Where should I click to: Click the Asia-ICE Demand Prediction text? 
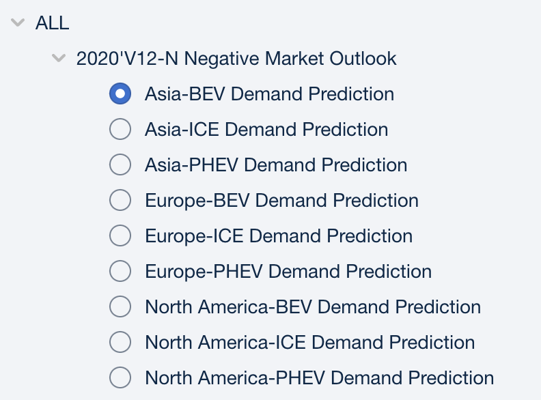click(266, 130)
